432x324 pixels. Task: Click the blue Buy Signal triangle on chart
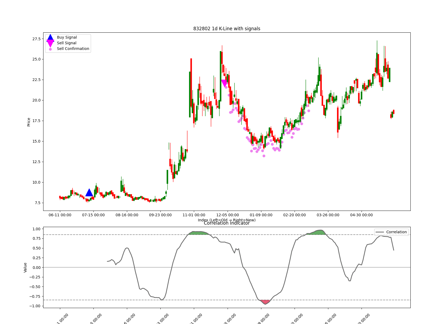pos(89,193)
